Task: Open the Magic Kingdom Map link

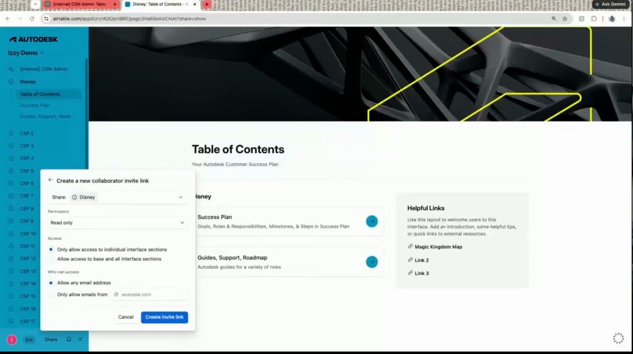Action: coord(438,247)
